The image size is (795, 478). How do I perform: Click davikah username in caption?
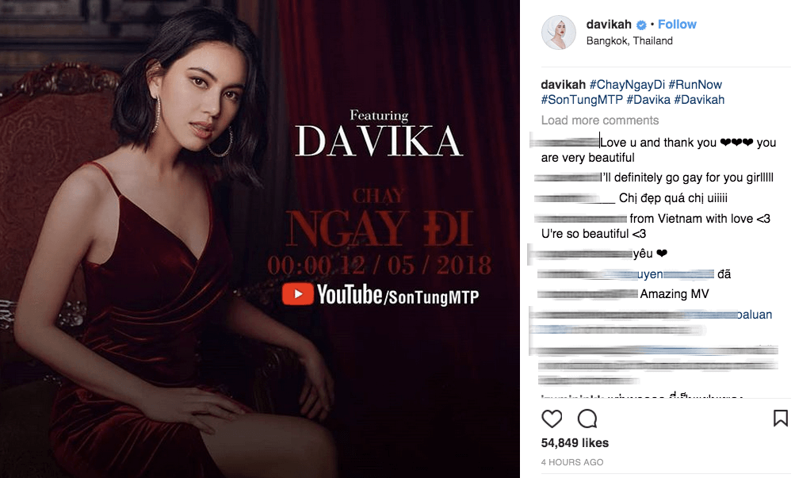point(564,85)
